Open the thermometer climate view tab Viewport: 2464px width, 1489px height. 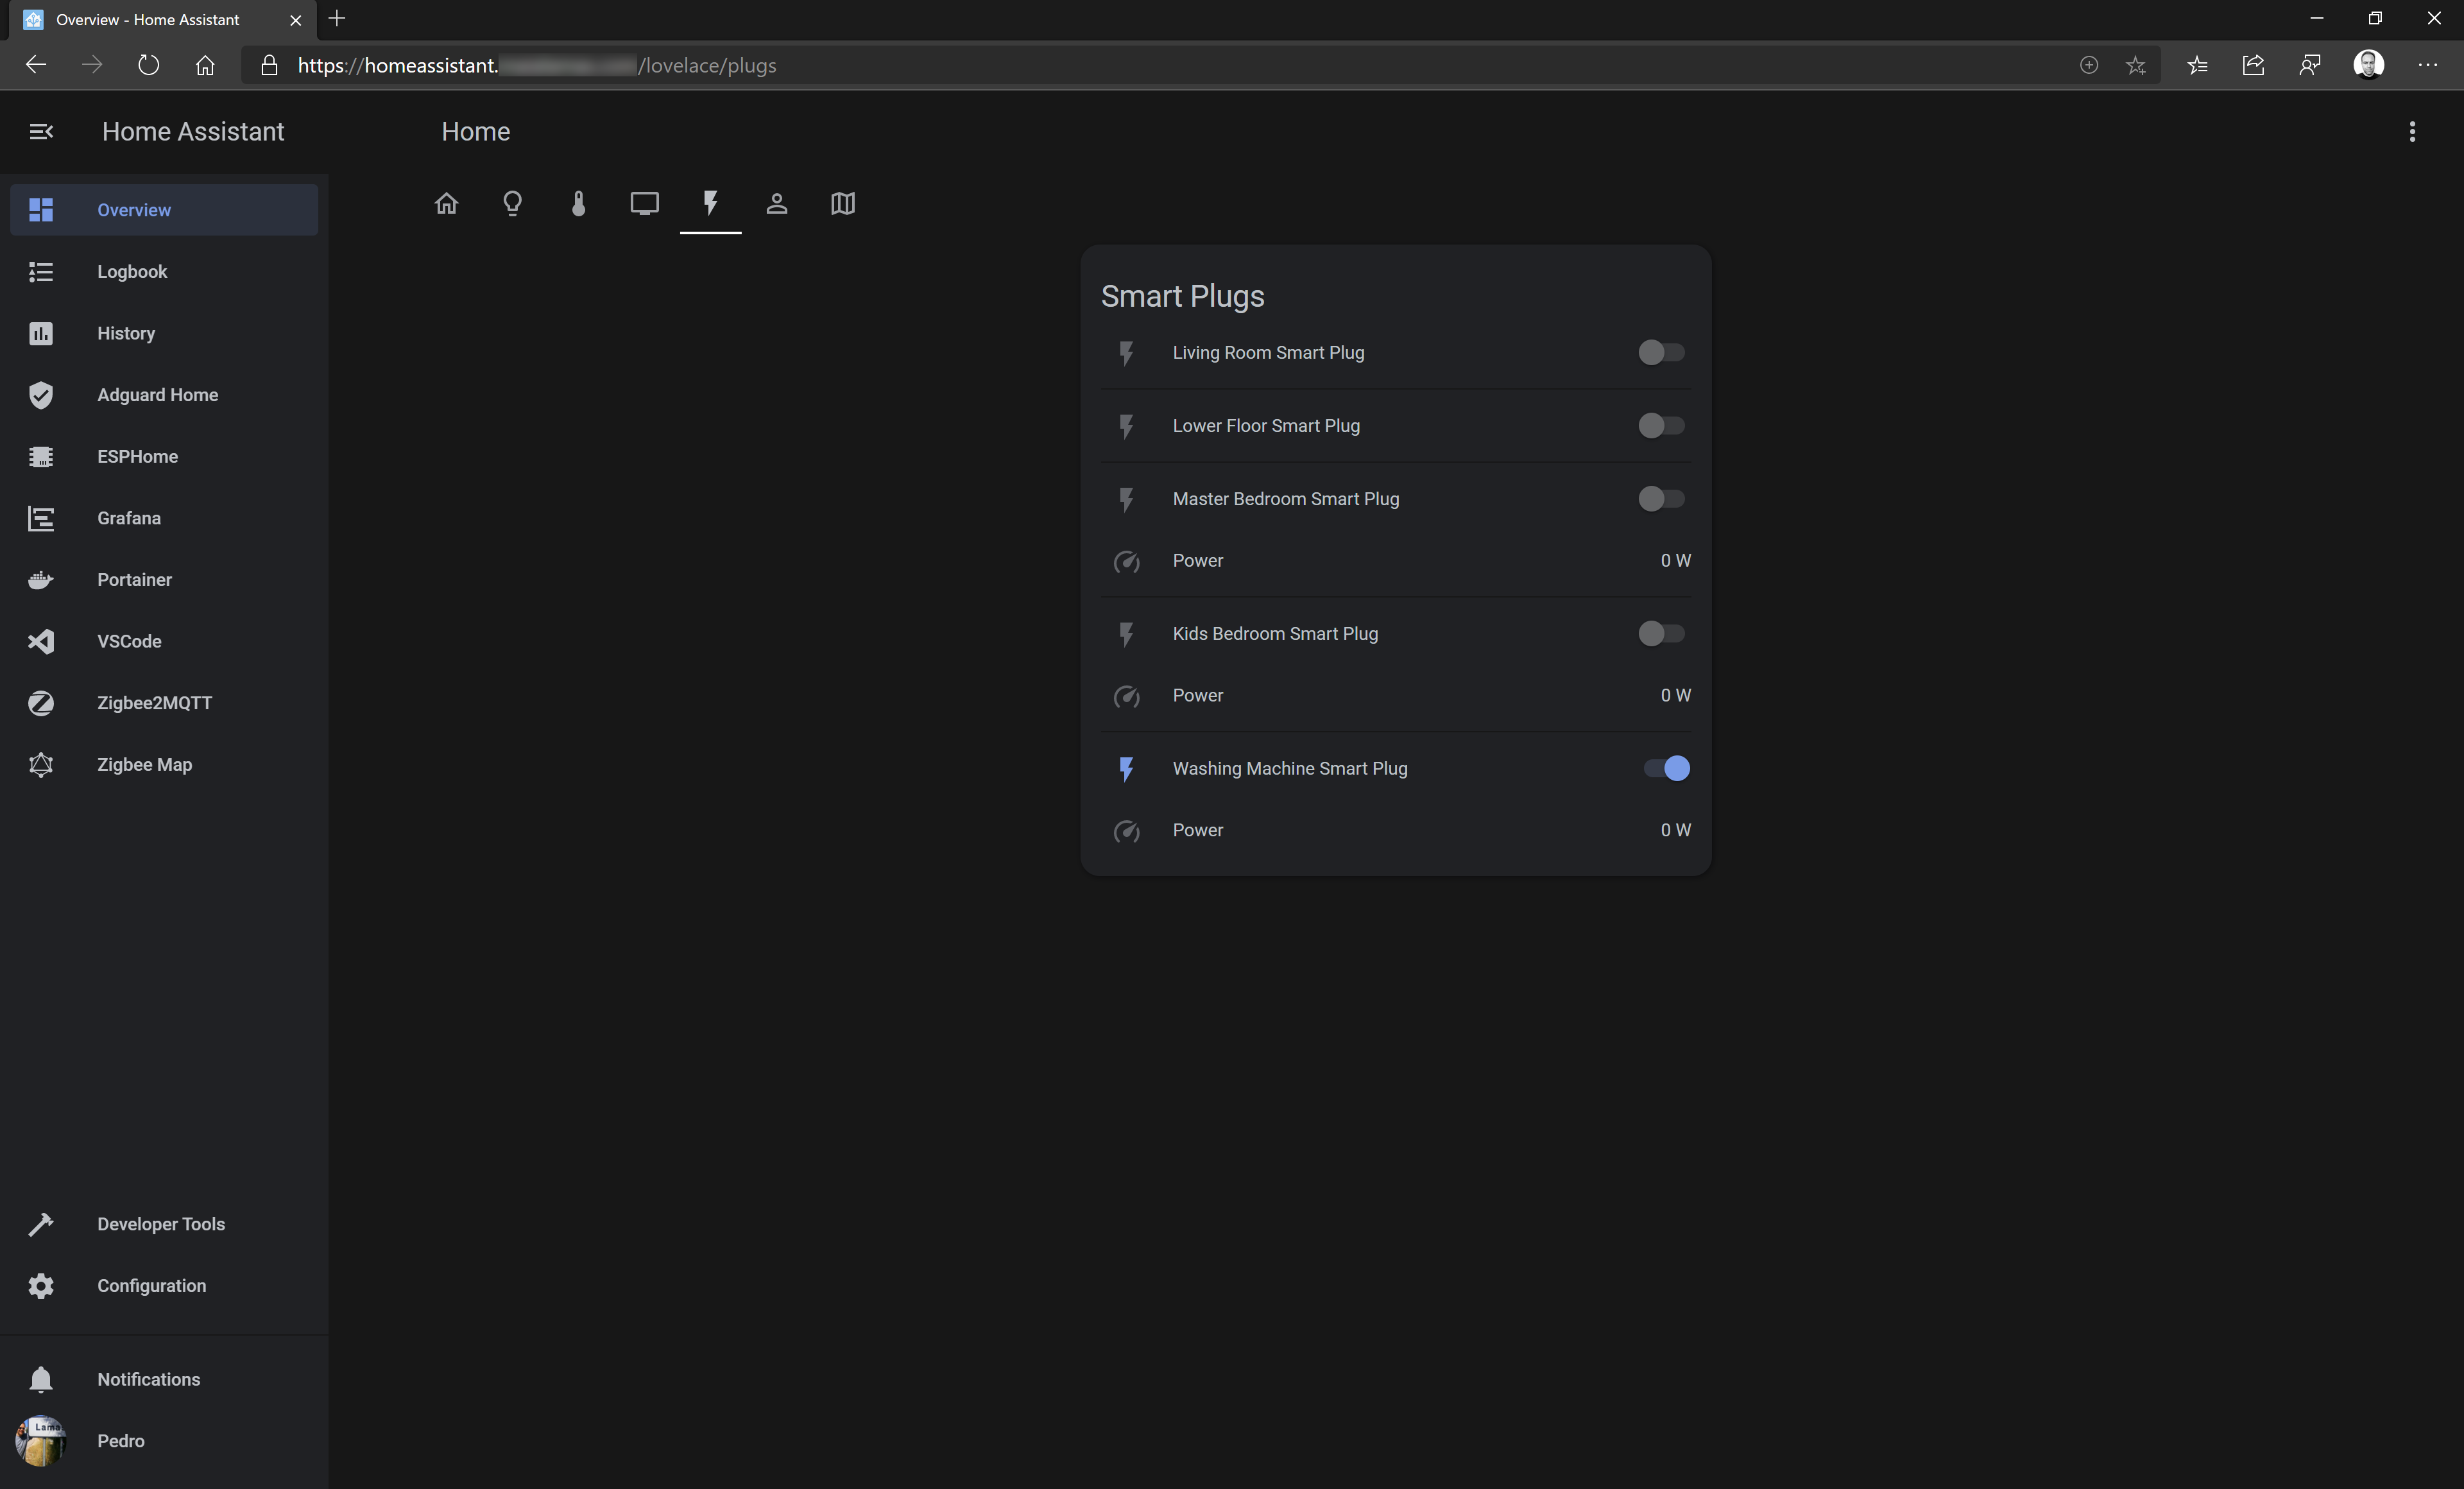(x=578, y=204)
